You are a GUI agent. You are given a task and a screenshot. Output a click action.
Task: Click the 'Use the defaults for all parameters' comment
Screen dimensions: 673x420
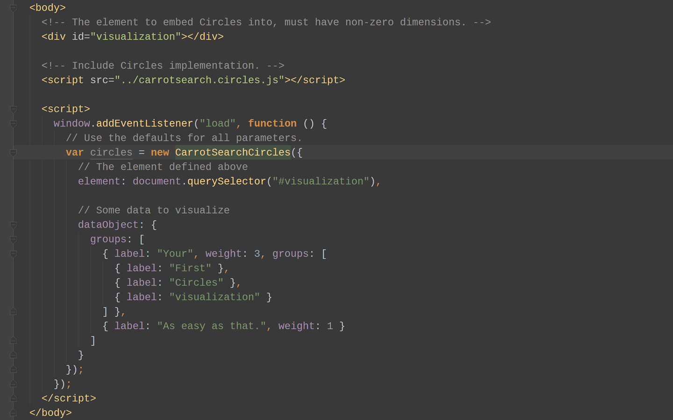pyautogui.click(x=184, y=138)
